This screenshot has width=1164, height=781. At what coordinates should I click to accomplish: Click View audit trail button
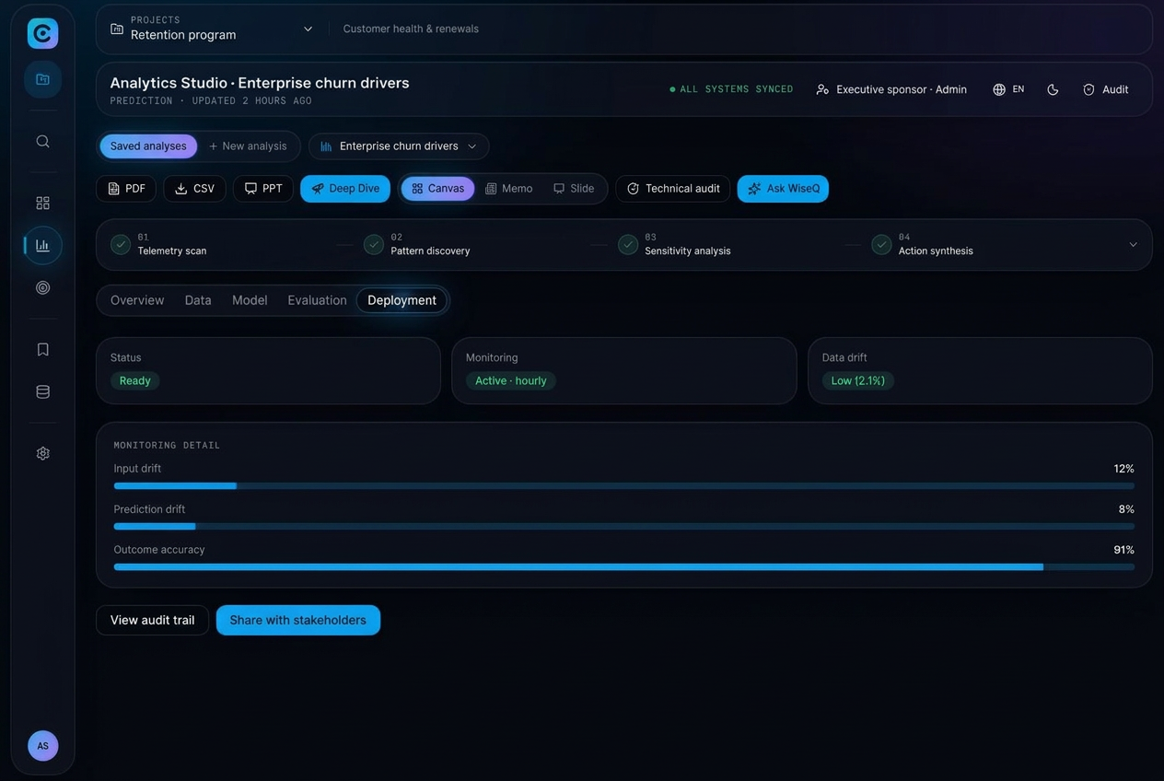(x=153, y=620)
